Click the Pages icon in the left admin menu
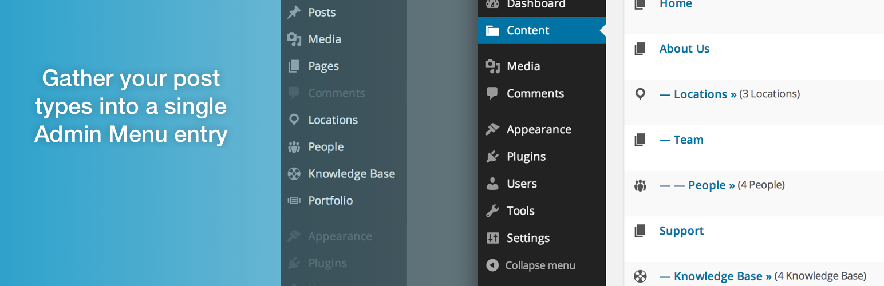Screen dimensions: 884x286 (294, 66)
